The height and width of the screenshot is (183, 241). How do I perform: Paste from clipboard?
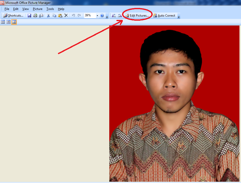pos(60,15)
